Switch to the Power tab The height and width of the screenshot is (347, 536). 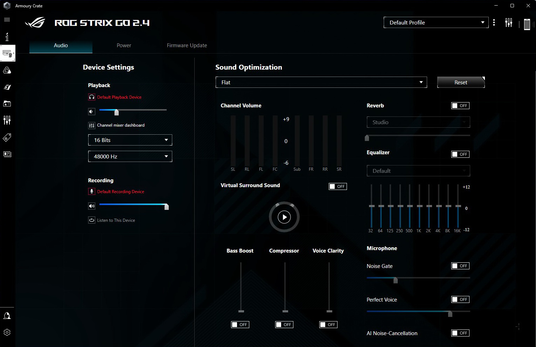pos(124,45)
